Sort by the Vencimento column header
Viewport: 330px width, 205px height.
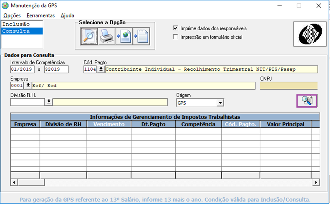(109, 124)
